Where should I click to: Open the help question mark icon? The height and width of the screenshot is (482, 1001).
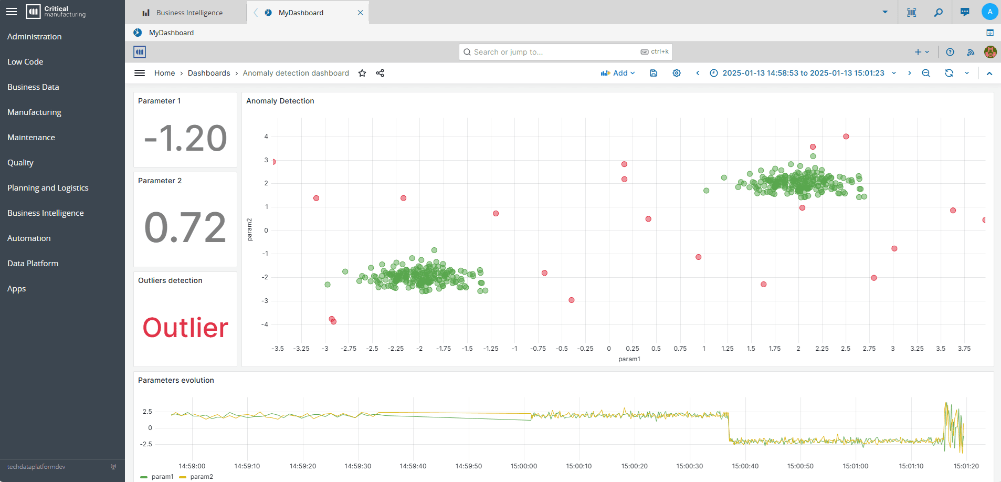pyautogui.click(x=950, y=52)
